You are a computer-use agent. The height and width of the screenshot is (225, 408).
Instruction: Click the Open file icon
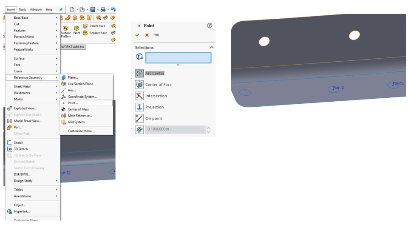82,10
